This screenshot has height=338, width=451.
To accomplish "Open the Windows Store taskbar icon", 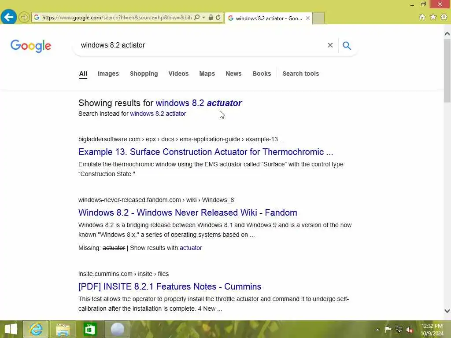I will [x=90, y=329].
